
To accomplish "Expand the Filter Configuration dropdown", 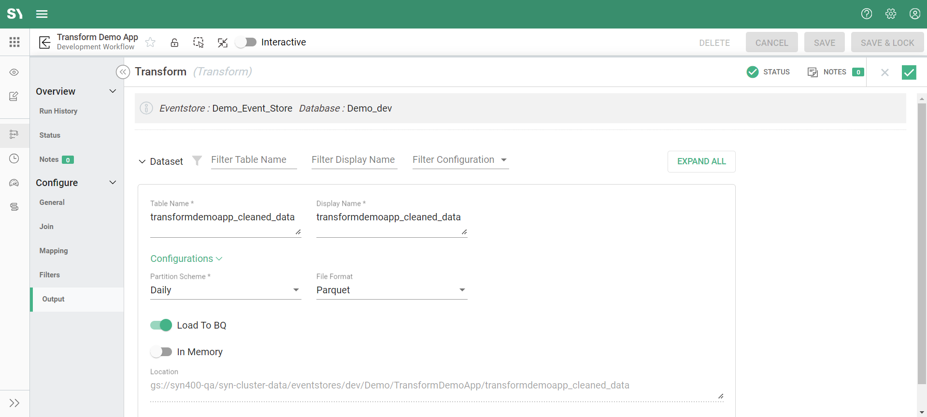I will coord(460,160).
